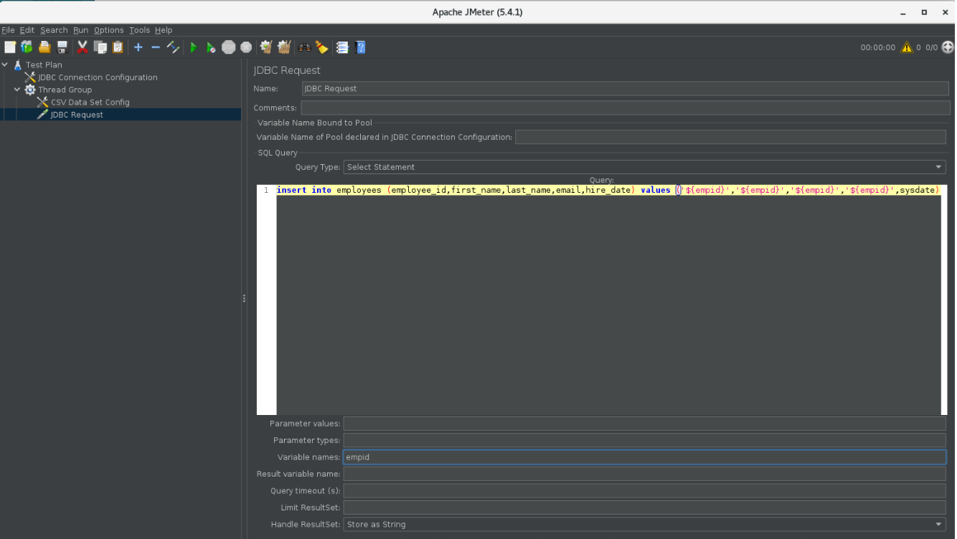Open the Help menu
Viewport: 957px width, 539px height.
[x=164, y=30]
